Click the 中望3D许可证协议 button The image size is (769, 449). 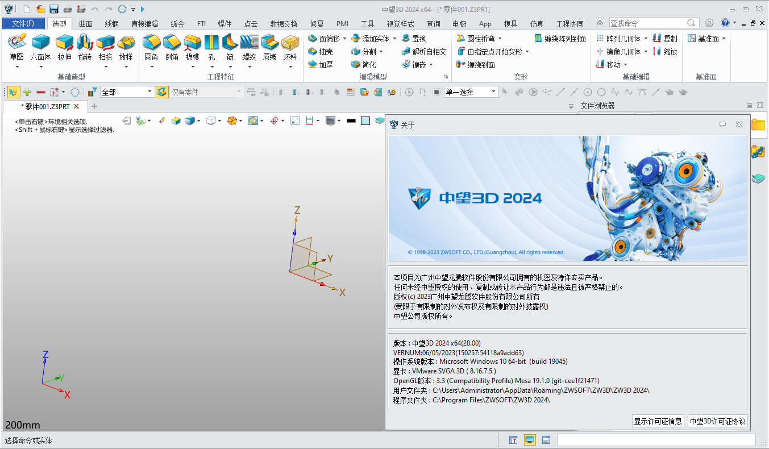(717, 421)
